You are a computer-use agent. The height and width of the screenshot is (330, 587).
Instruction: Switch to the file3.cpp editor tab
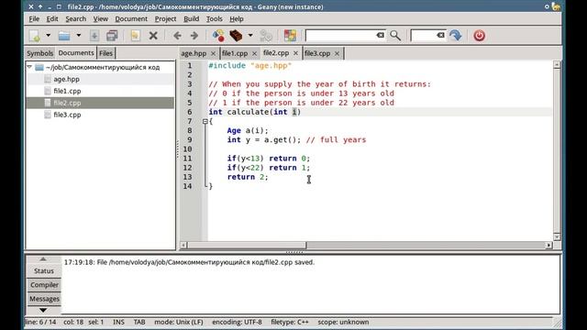pos(317,53)
